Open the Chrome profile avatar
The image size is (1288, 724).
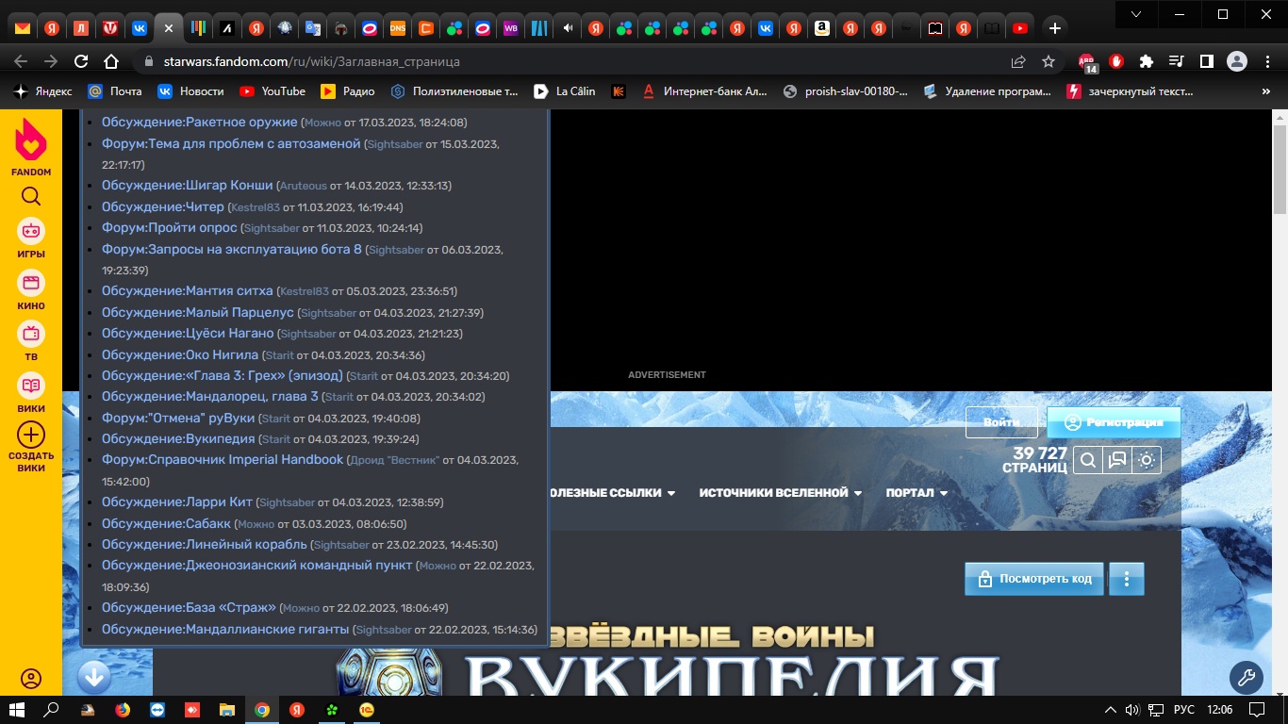(x=1237, y=61)
